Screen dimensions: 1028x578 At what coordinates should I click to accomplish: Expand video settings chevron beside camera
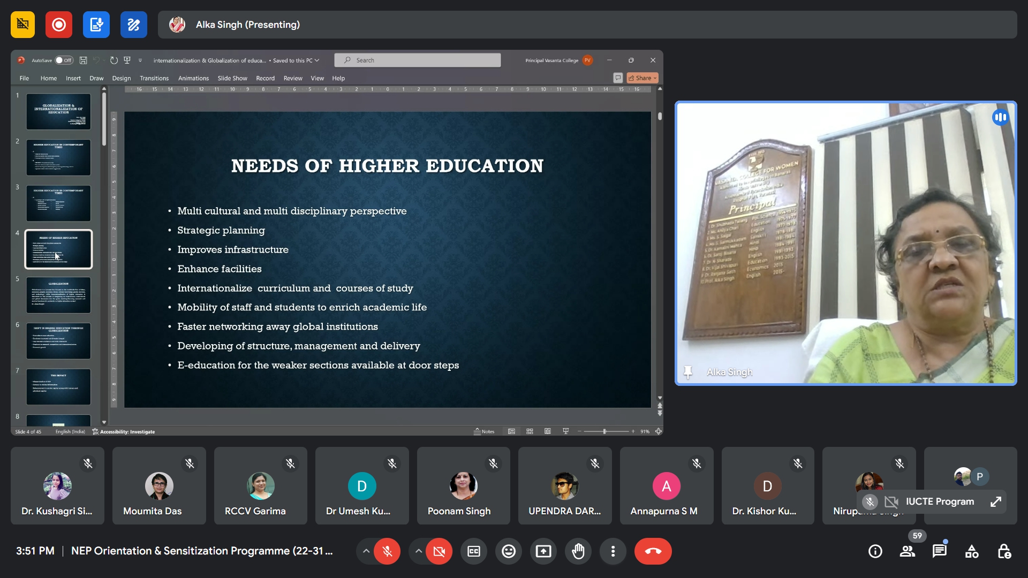point(418,551)
